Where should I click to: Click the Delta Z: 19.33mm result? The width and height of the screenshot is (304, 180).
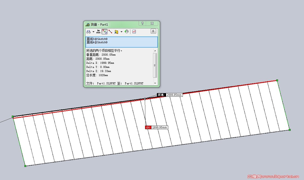(x=99, y=71)
